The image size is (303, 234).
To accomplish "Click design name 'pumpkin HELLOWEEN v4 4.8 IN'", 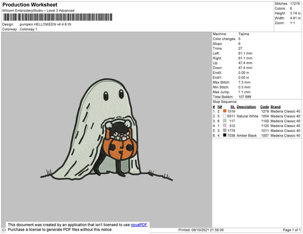I will (45, 25).
